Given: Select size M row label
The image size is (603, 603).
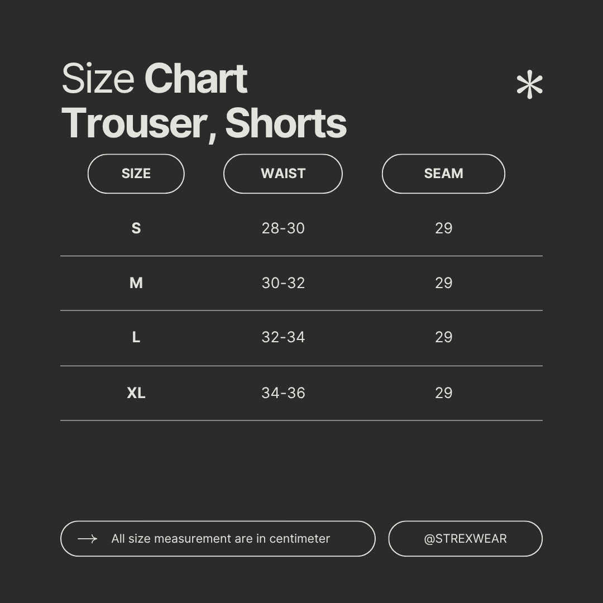Looking at the screenshot, I should [x=136, y=283].
